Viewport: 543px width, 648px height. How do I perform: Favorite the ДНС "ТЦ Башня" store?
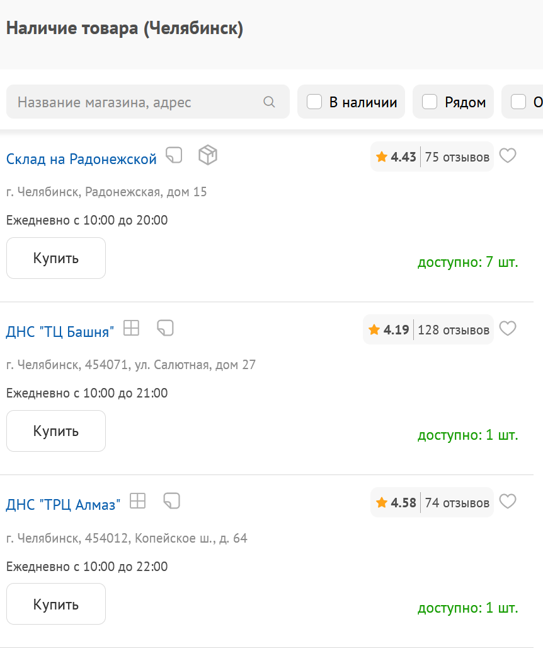(508, 329)
